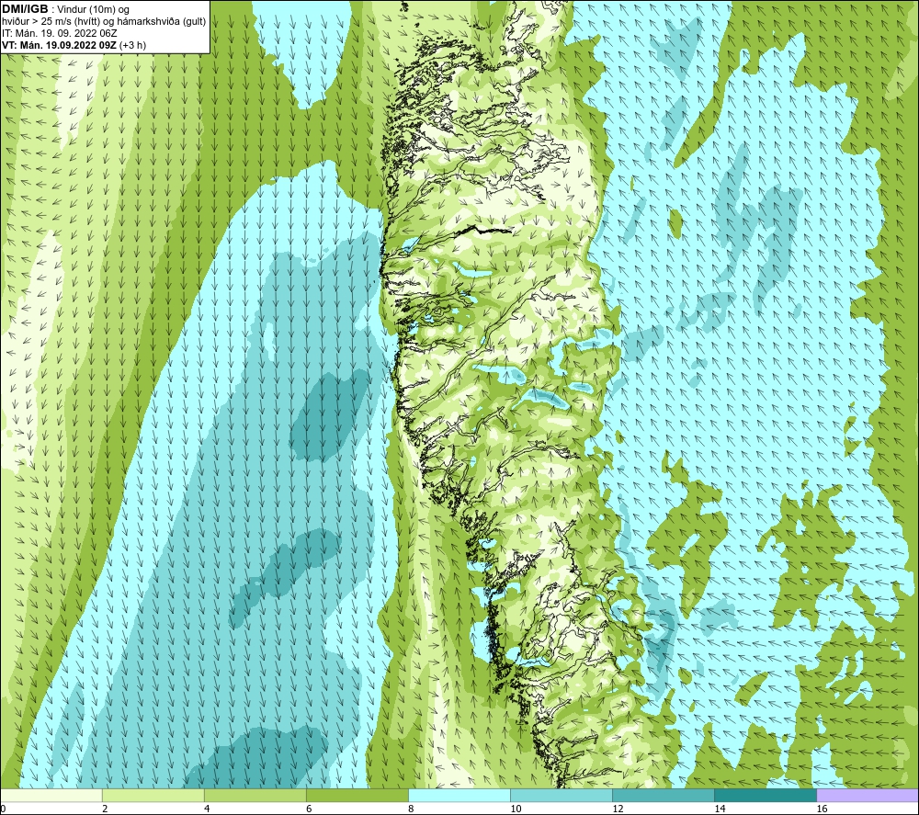Click the 'IT: Mán. 19. 09. 2022 06Z' line
Screen dimensions: 919x815
59,33
